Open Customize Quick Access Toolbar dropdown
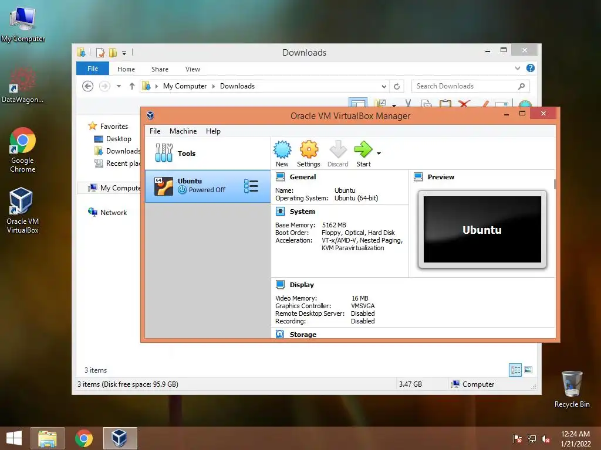 coord(124,53)
